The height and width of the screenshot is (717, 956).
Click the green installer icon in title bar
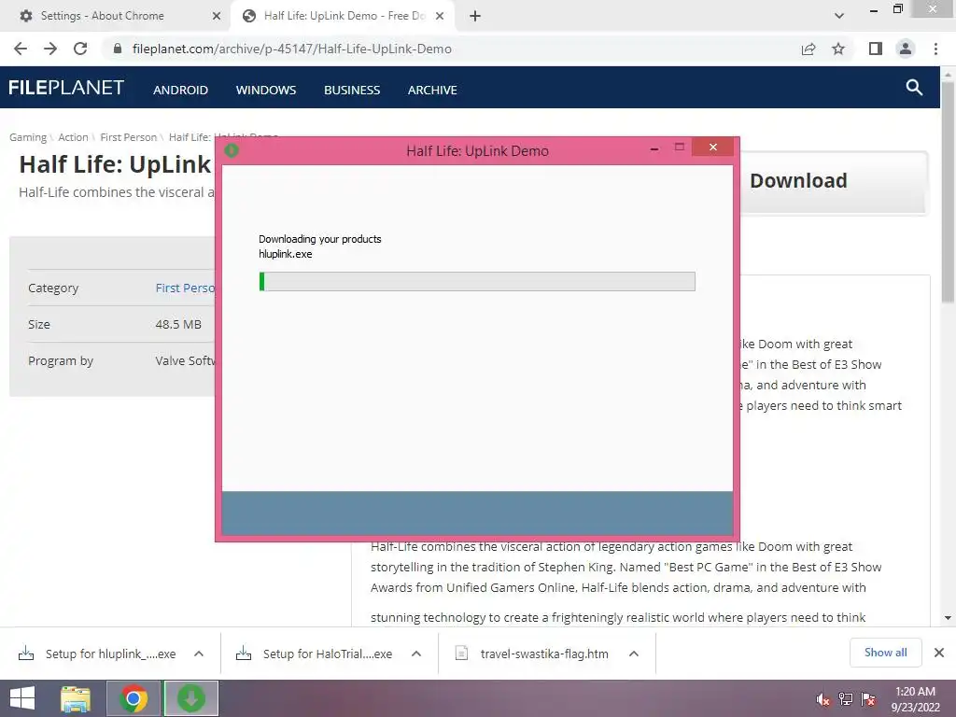[232, 150]
